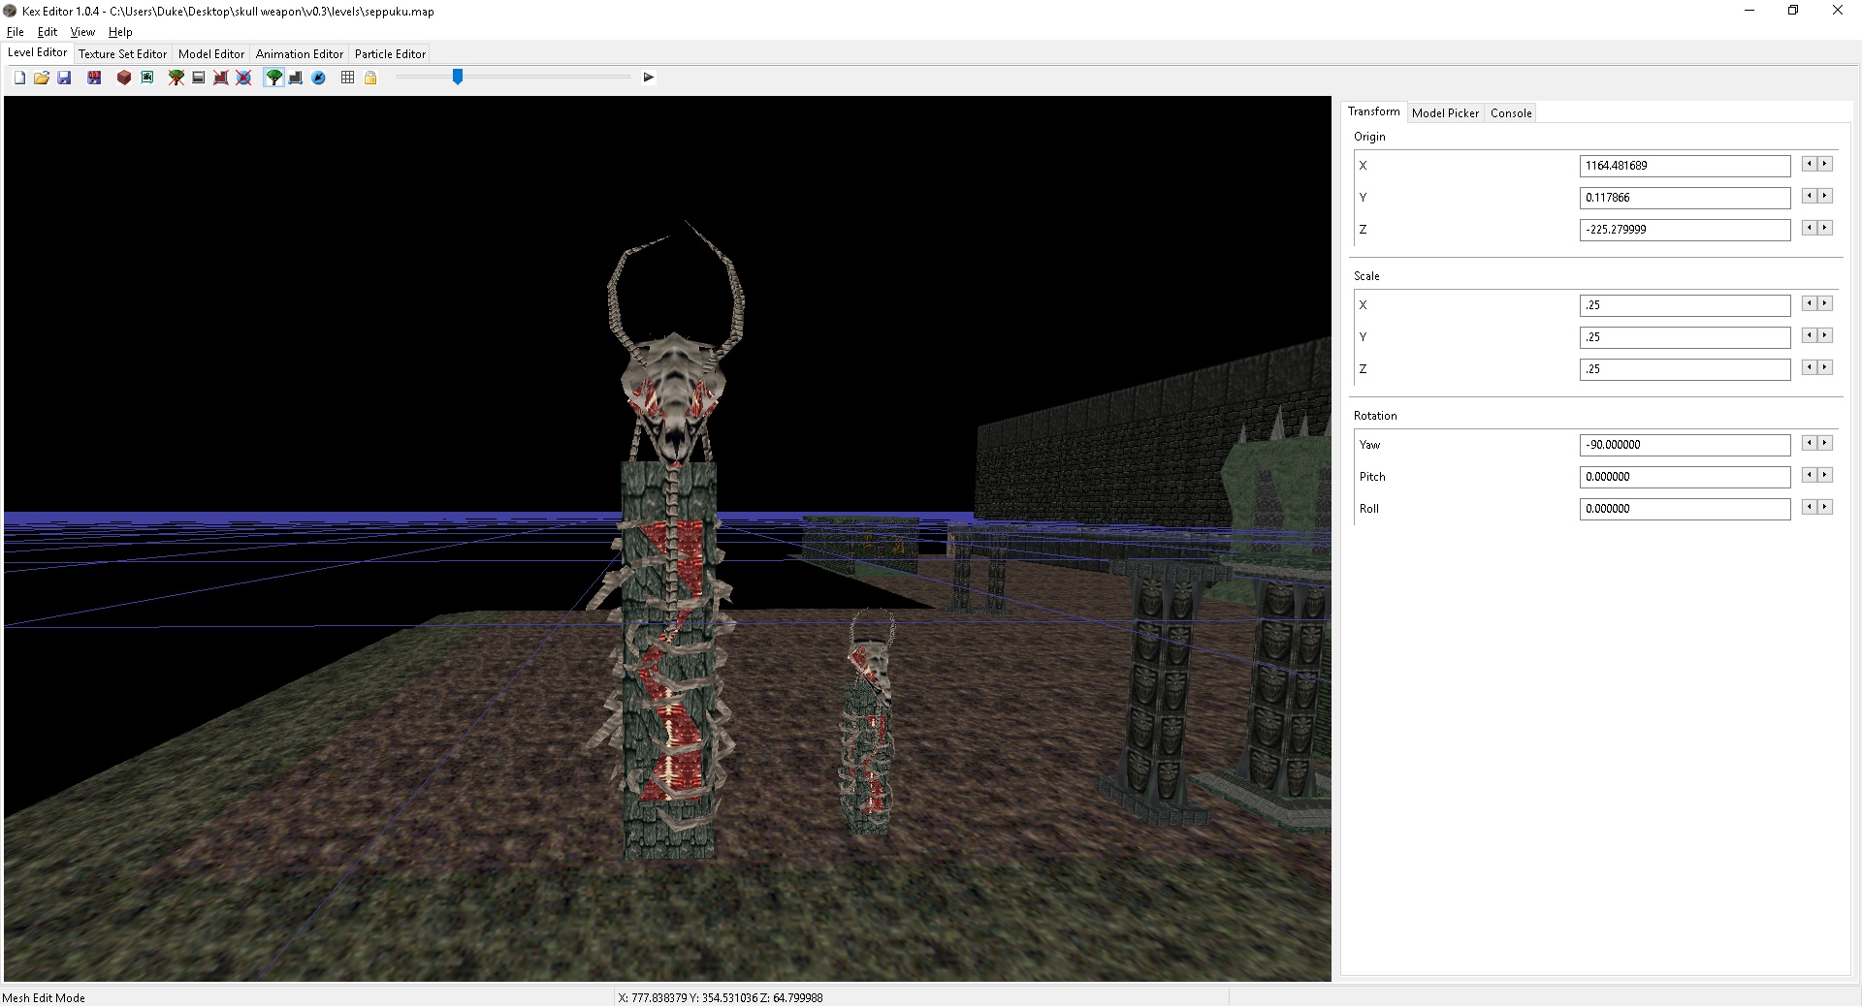Save the level with the floppy disk icon

coord(64,78)
